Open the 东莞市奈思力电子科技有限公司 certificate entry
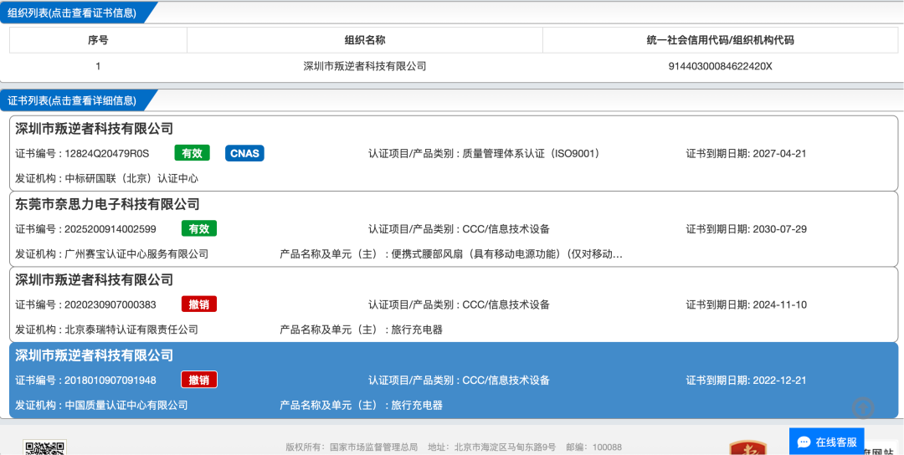Image resolution: width=904 pixels, height=455 pixels. (x=107, y=204)
